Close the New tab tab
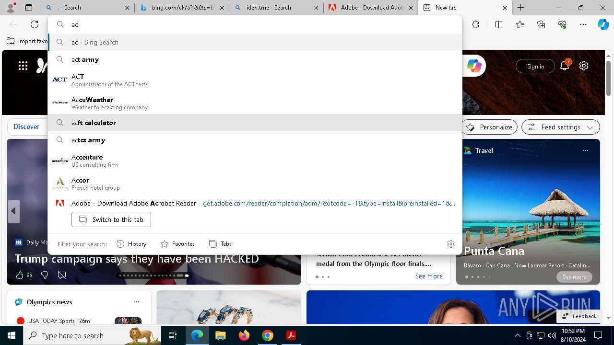The height and width of the screenshot is (345, 614). (x=505, y=8)
